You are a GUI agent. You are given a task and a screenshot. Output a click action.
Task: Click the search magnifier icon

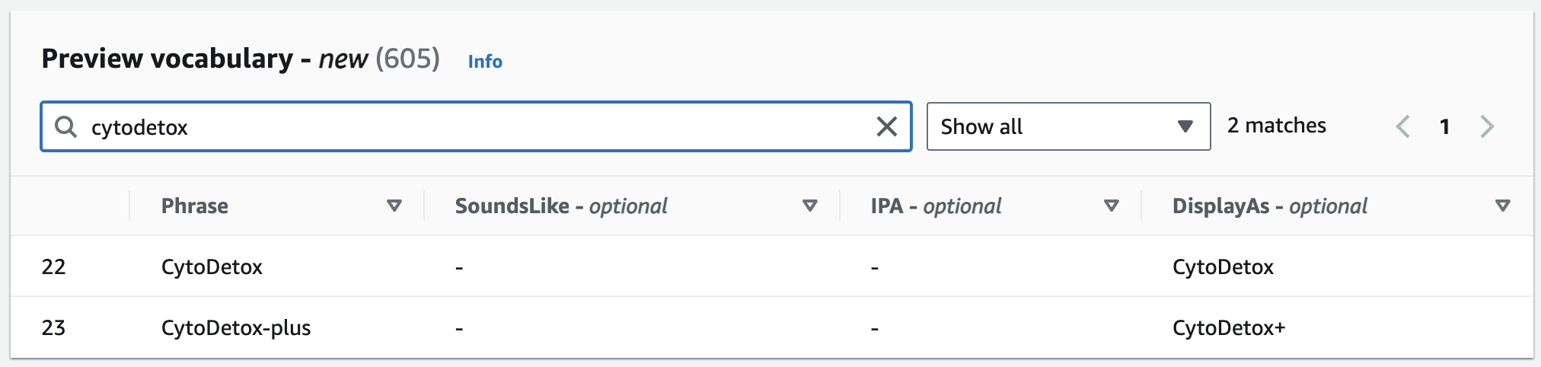pyautogui.click(x=66, y=126)
